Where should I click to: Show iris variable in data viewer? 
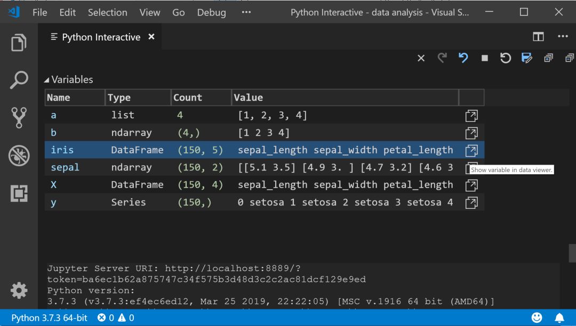tap(471, 150)
